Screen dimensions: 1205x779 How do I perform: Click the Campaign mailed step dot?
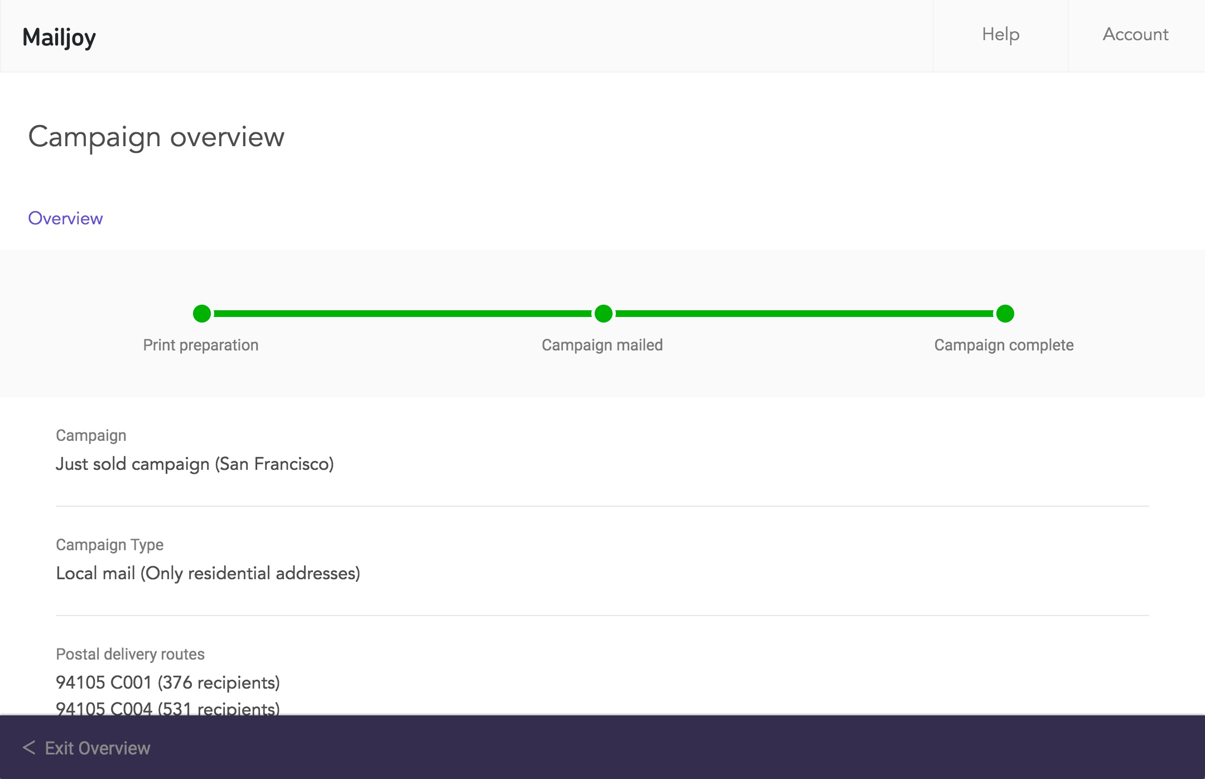(x=603, y=314)
